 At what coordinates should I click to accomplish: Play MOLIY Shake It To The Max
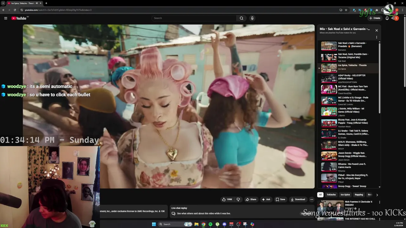[x=348, y=145]
